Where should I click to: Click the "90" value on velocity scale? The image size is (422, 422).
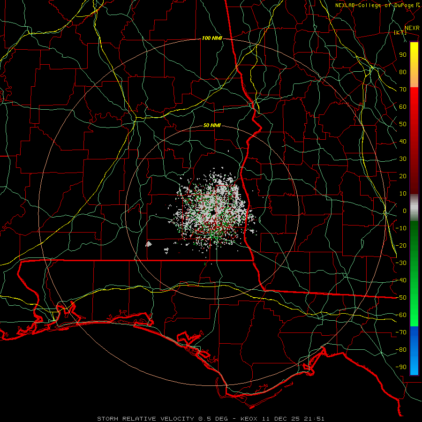coord(403,55)
